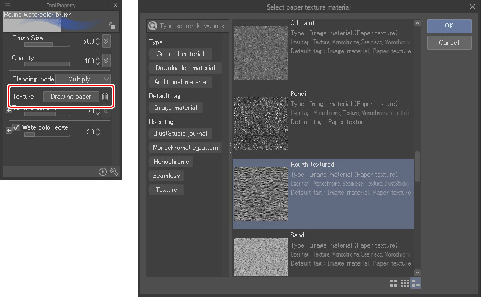Click Round watercolor brush stroke preview

(61, 21)
